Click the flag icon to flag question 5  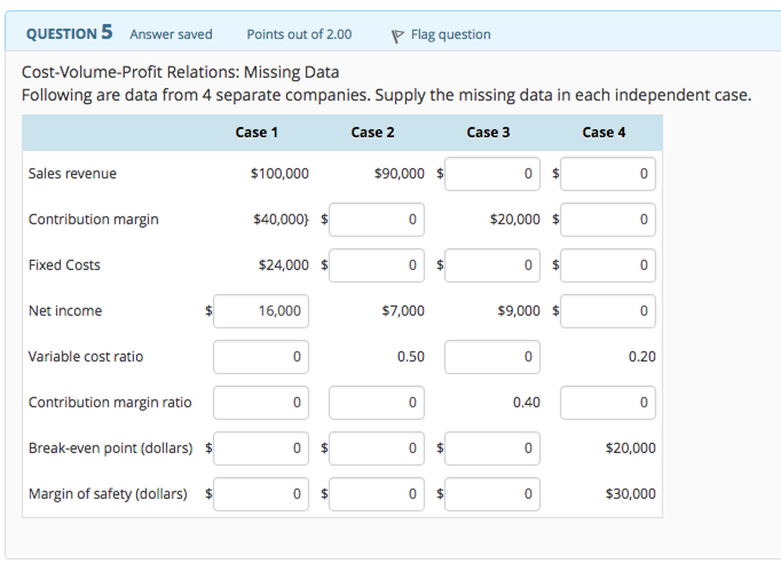tap(397, 34)
